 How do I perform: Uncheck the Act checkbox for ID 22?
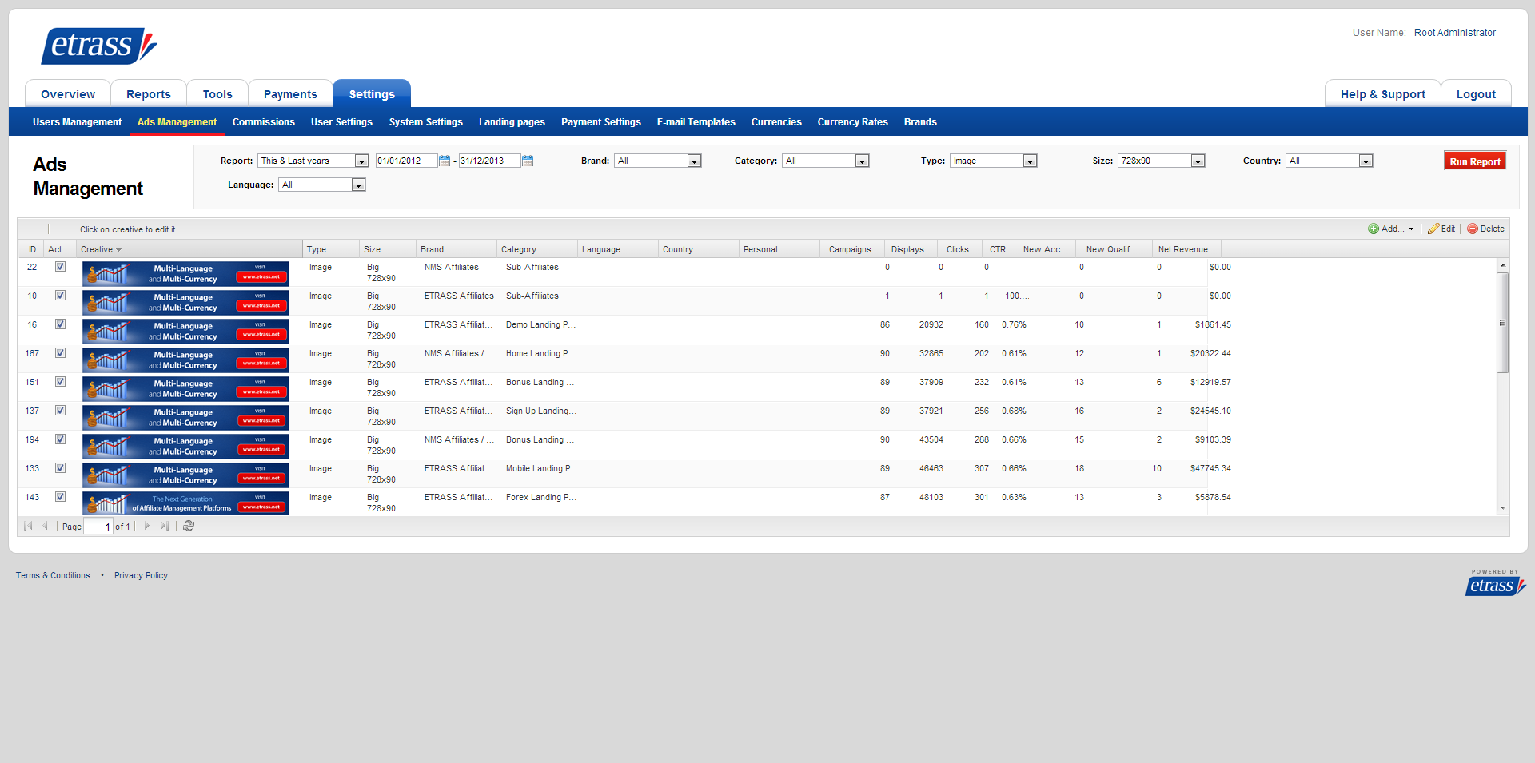click(60, 267)
